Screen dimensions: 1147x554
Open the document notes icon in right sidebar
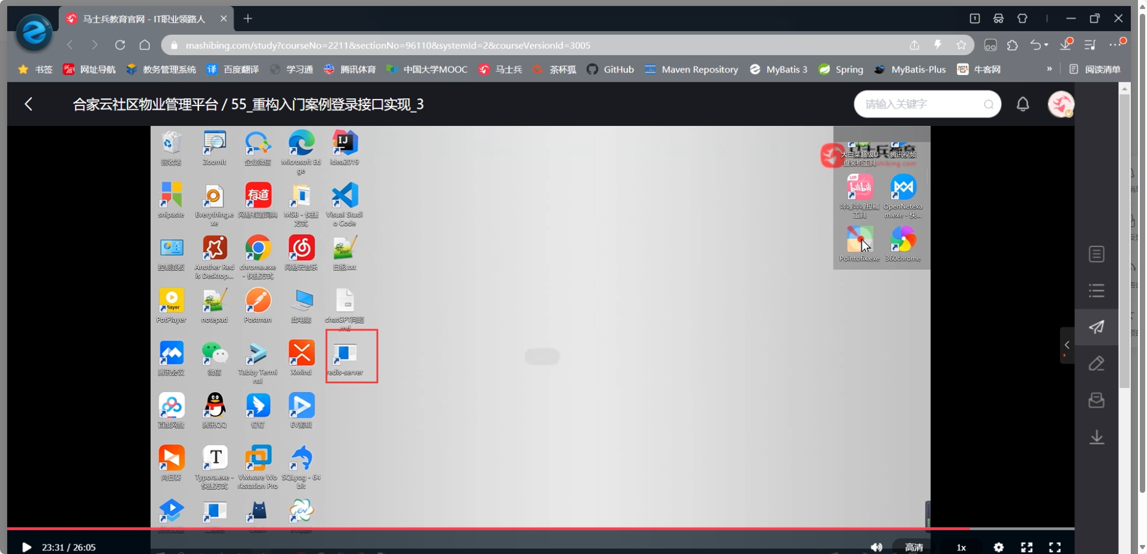point(1097,254)
